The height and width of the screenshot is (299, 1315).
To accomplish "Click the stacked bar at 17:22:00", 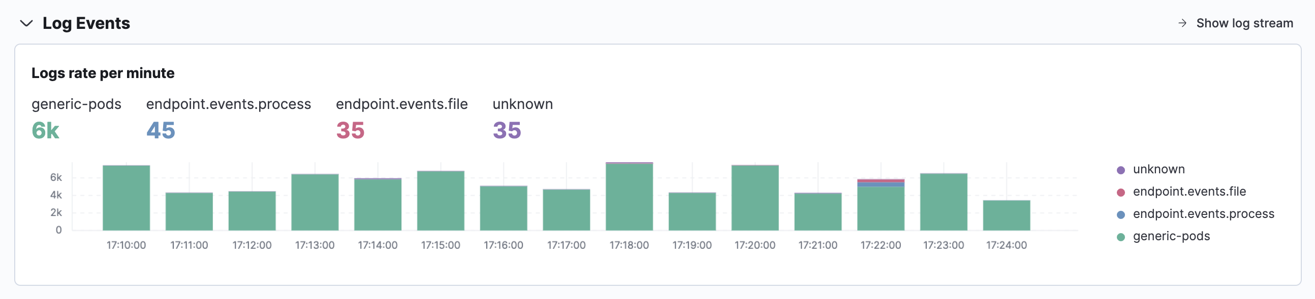I will click(x=881, y=205).
